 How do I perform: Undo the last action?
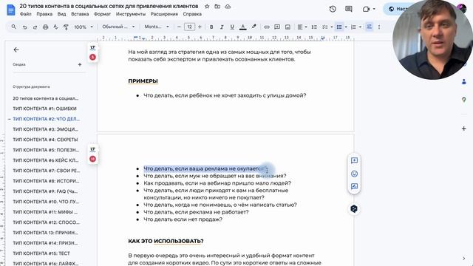tap(24, 27)
